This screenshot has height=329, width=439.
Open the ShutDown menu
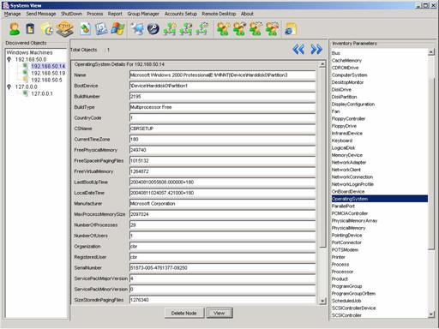[71, 14]
